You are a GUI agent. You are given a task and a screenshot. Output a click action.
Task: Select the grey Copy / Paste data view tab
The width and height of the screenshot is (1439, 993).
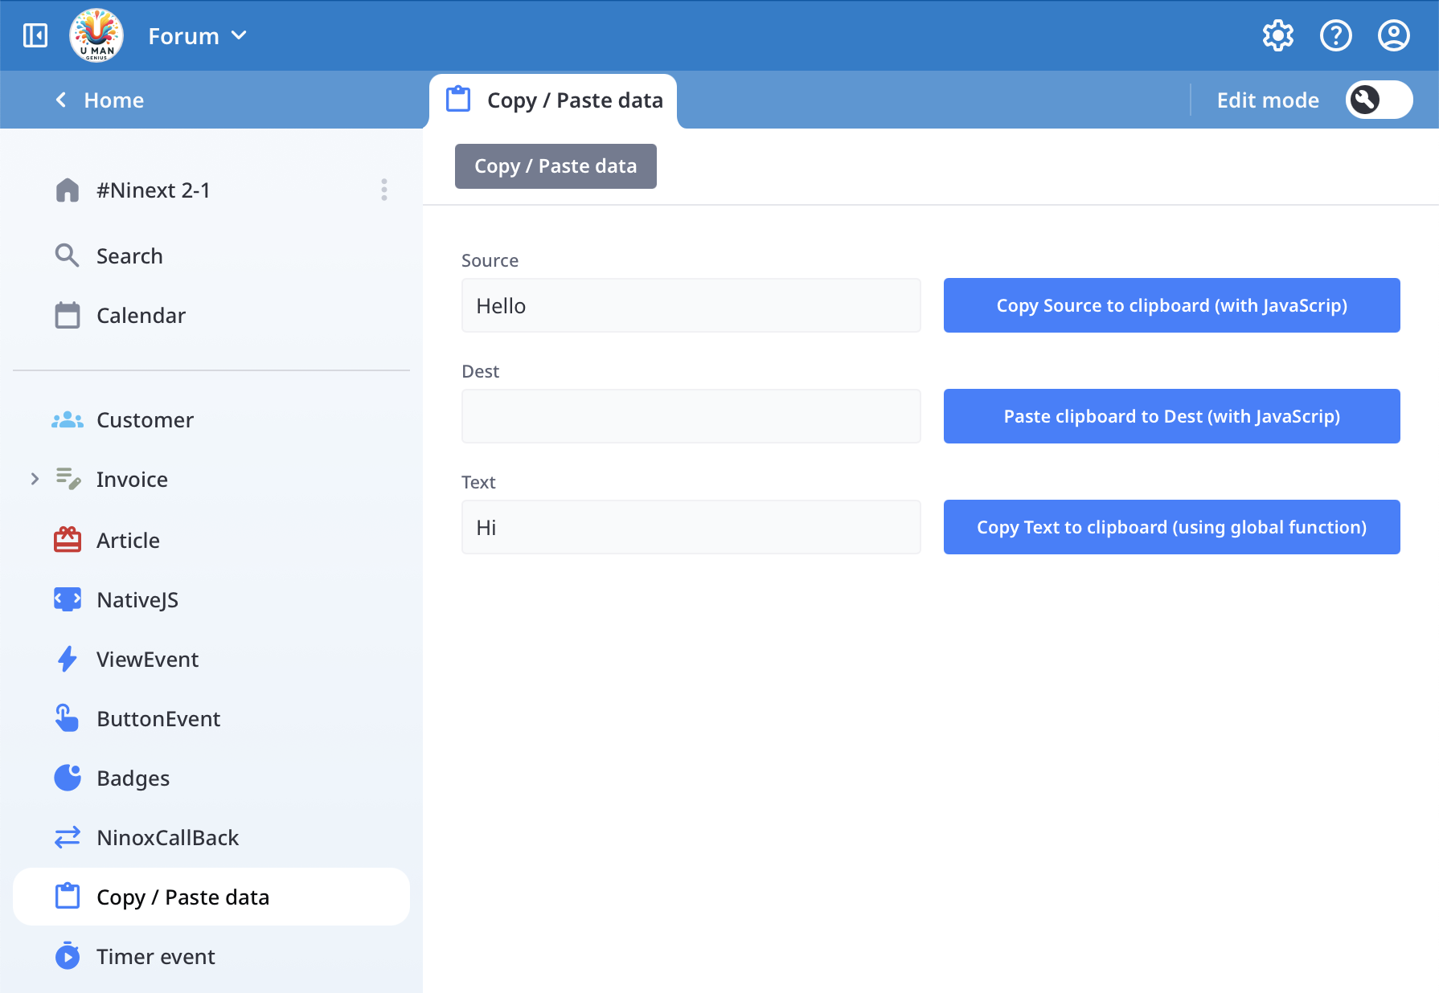[x=556, y=166]
